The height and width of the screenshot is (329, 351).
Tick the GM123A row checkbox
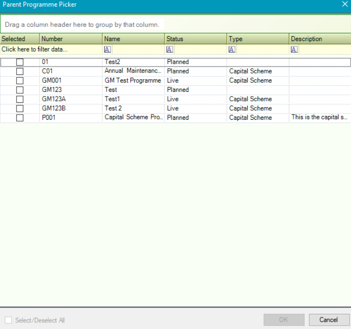[20, 99]
